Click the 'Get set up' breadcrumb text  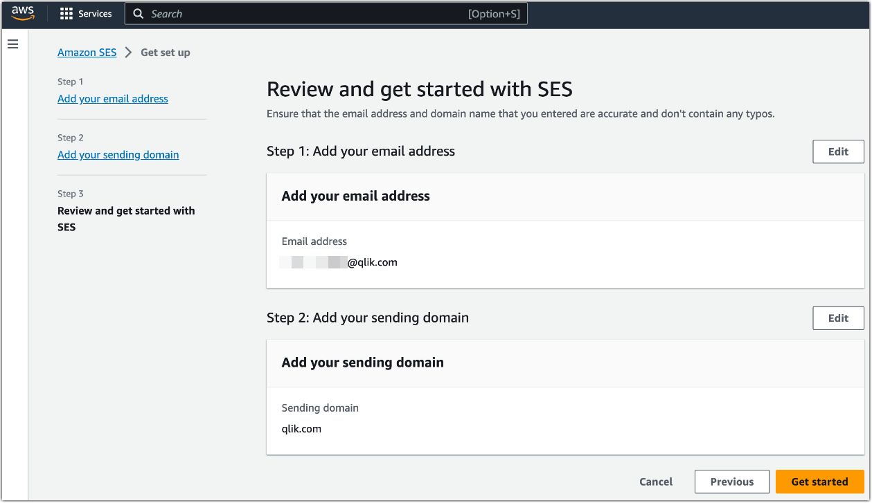coord(165,52)
